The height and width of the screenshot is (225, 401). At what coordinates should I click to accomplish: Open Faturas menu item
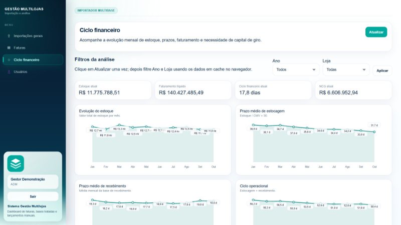pyautogui.click(x=33, y=47)
